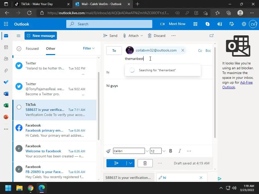Open Chrome from the taskbar

[x=31, y=188]
